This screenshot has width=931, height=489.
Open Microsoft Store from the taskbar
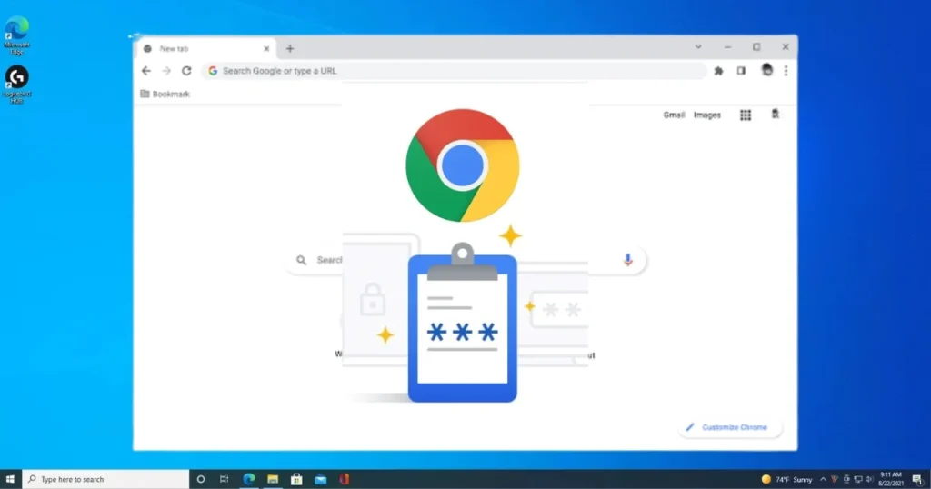coord(296,479)
